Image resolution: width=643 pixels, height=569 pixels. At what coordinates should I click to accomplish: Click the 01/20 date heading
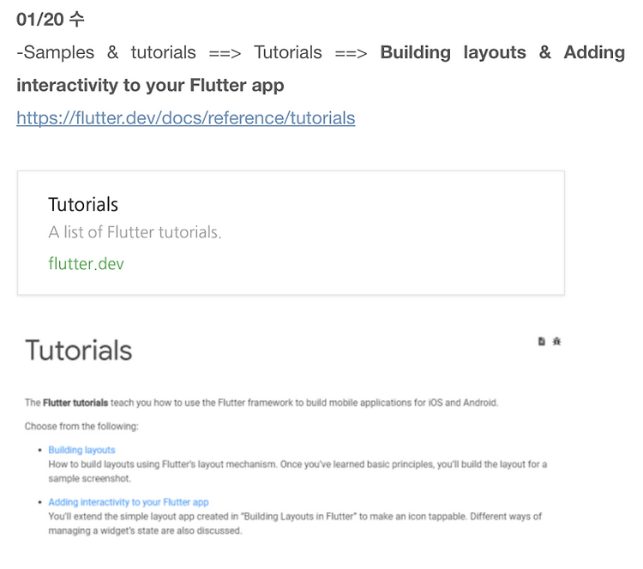pos(51,19)
